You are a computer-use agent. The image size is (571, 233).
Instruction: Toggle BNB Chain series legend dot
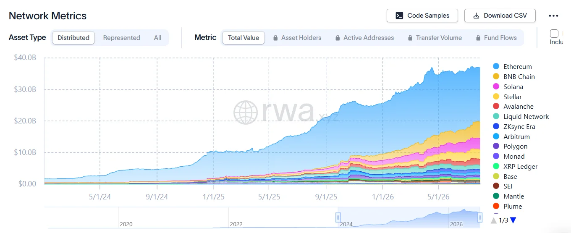496,76
